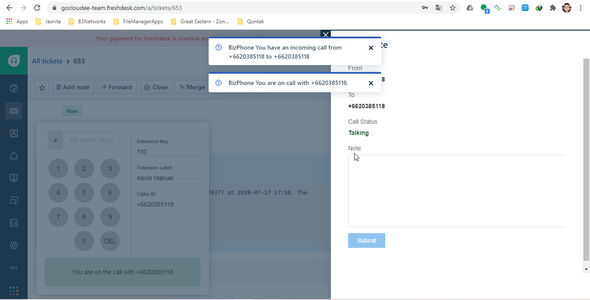The width and height of the screenshot is (590, 300).
Task: Click the 'You are on the call' status banner
Action: pyautogui.click(x=123, y=272)
